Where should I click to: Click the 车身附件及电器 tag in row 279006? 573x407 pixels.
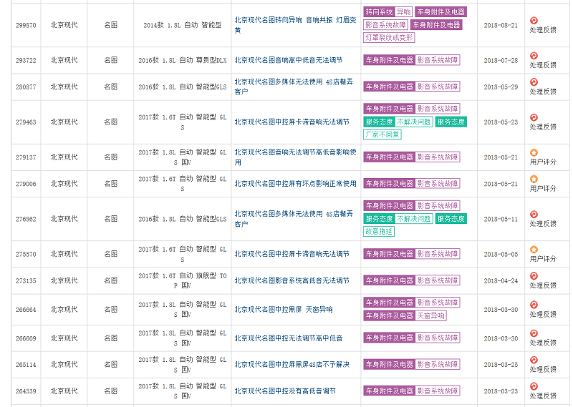point(389,184)
